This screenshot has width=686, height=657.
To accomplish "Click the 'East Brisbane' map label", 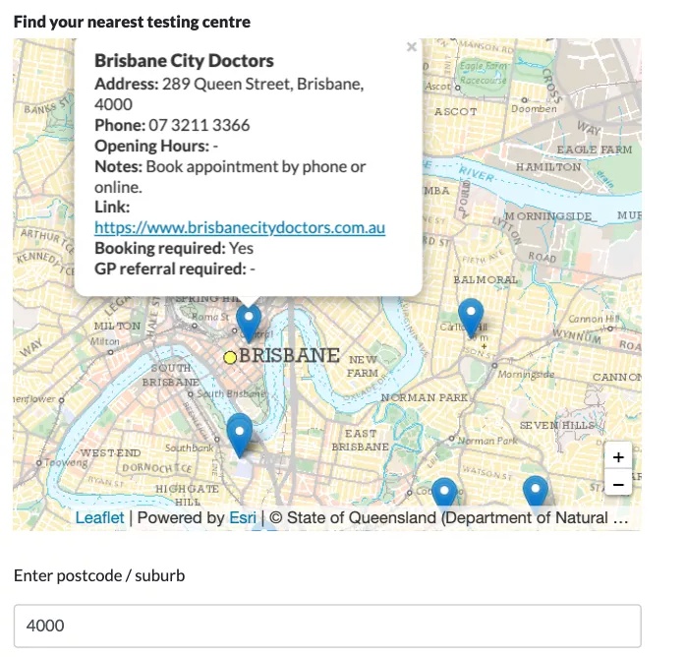I will click(x=360, y=440).
